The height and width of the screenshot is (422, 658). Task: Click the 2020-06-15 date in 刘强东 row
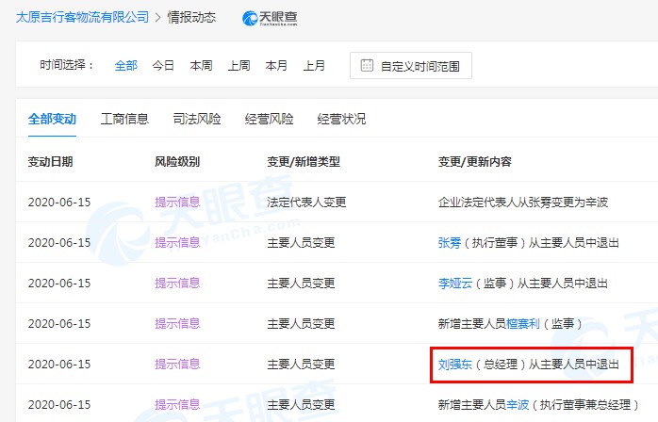[59, 365]
